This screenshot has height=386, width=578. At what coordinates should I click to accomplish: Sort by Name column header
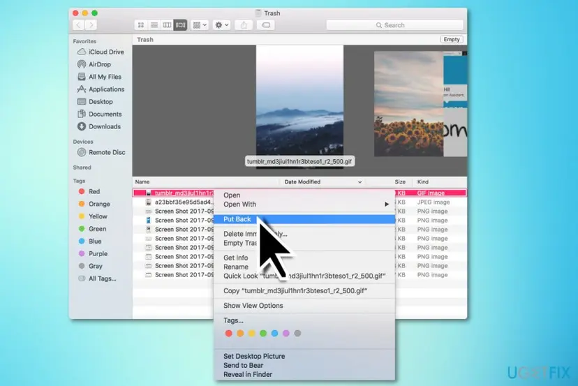coord(206,181)
